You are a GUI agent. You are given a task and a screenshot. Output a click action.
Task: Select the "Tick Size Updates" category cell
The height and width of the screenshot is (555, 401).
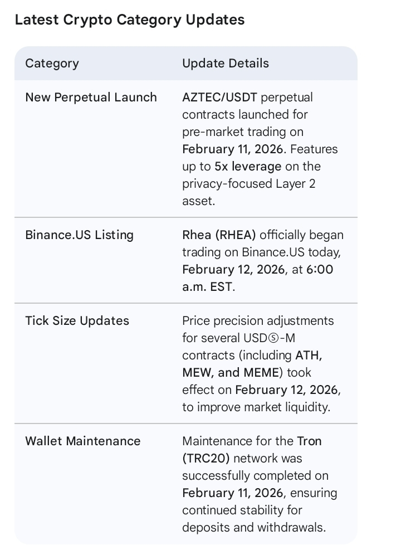pyautogui.click(x=77, y=321)
